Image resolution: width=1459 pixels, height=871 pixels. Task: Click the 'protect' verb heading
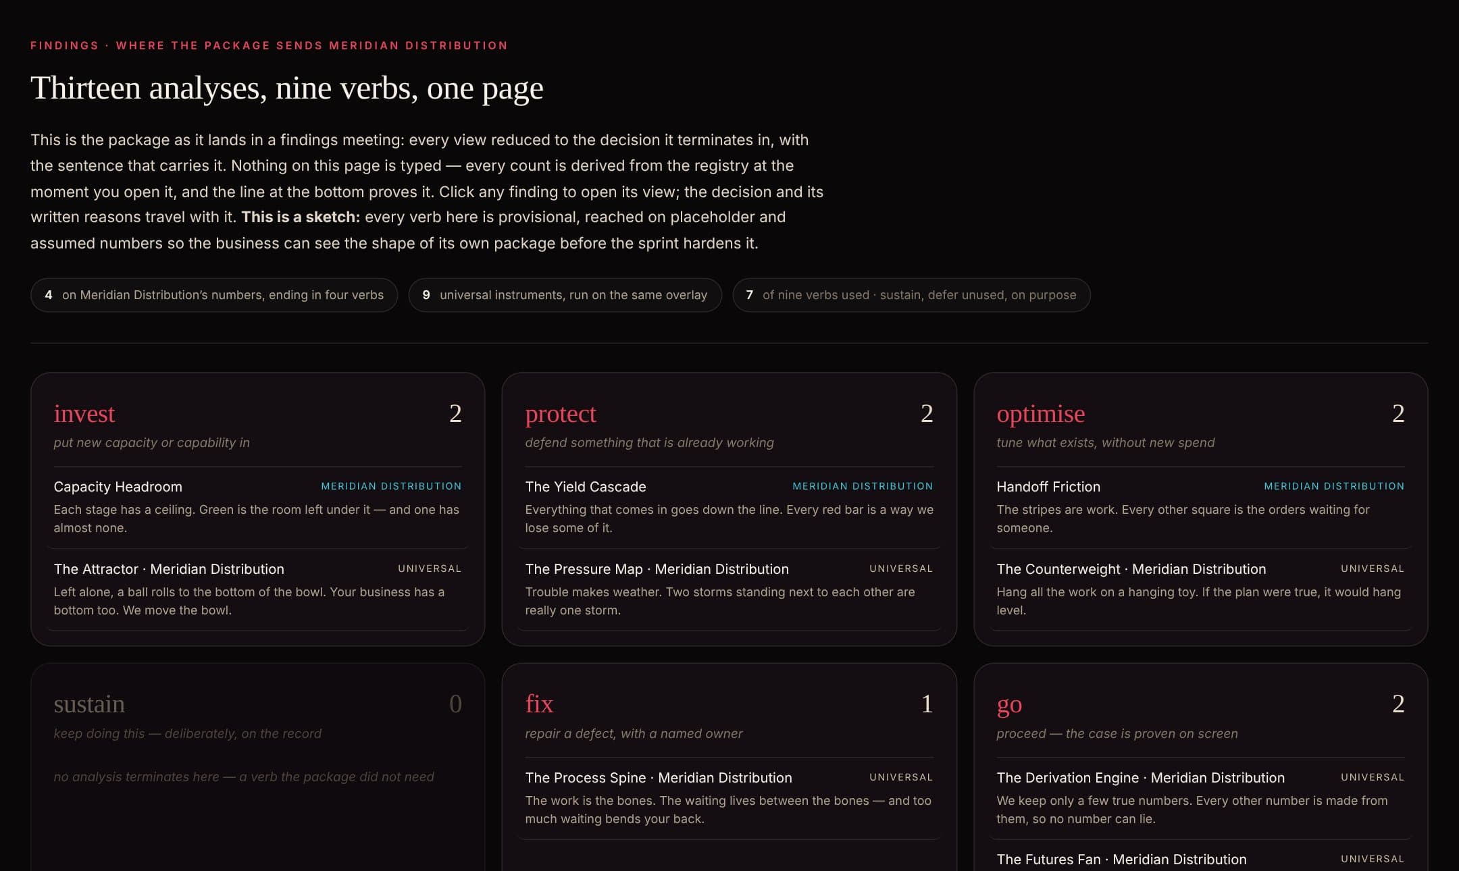[x=561, y=413]
